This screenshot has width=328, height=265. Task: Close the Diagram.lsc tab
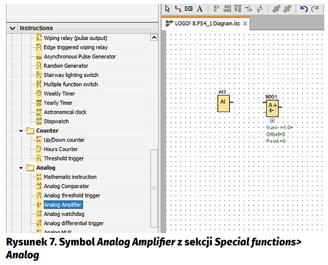pos(245,24)
